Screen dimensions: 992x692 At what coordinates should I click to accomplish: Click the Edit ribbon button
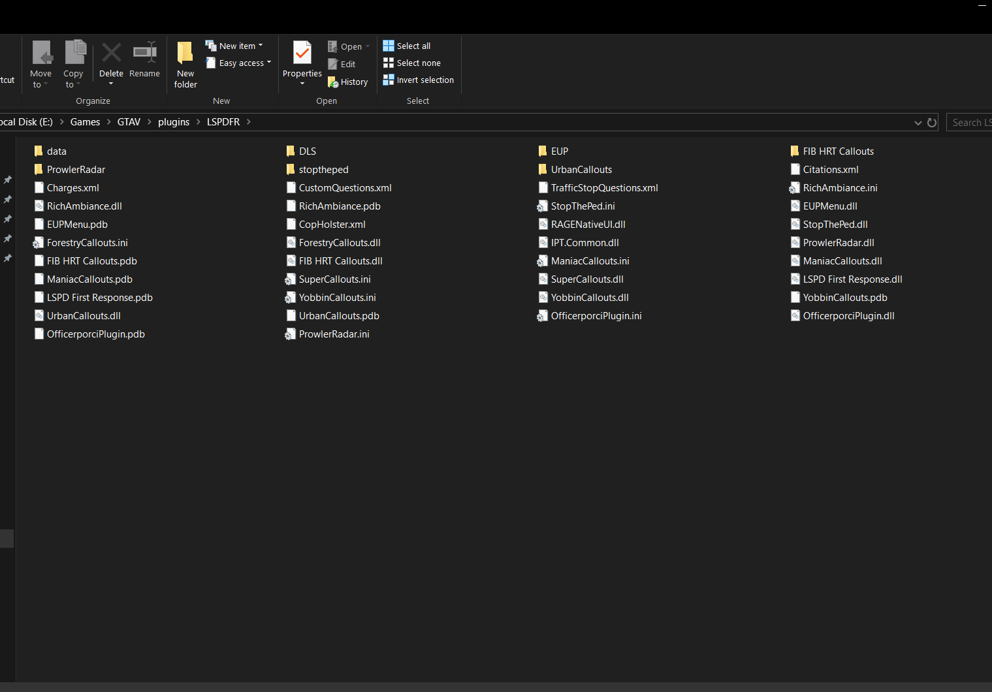pyautogui.click(x=342, y=64)
